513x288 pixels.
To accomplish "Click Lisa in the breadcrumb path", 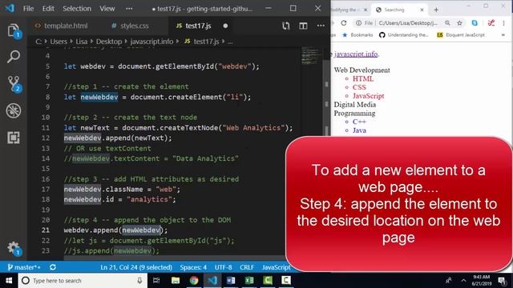I will tap(82, 42).
